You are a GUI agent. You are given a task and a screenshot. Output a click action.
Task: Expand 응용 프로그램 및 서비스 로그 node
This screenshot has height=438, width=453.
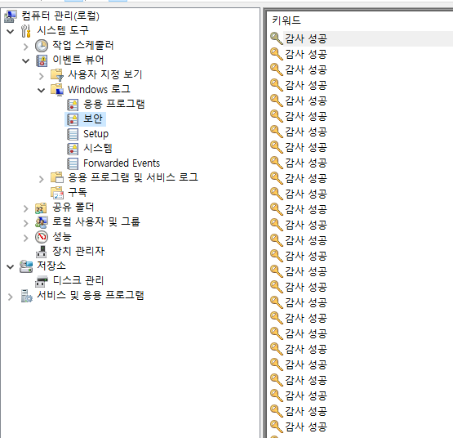point(42,179)
